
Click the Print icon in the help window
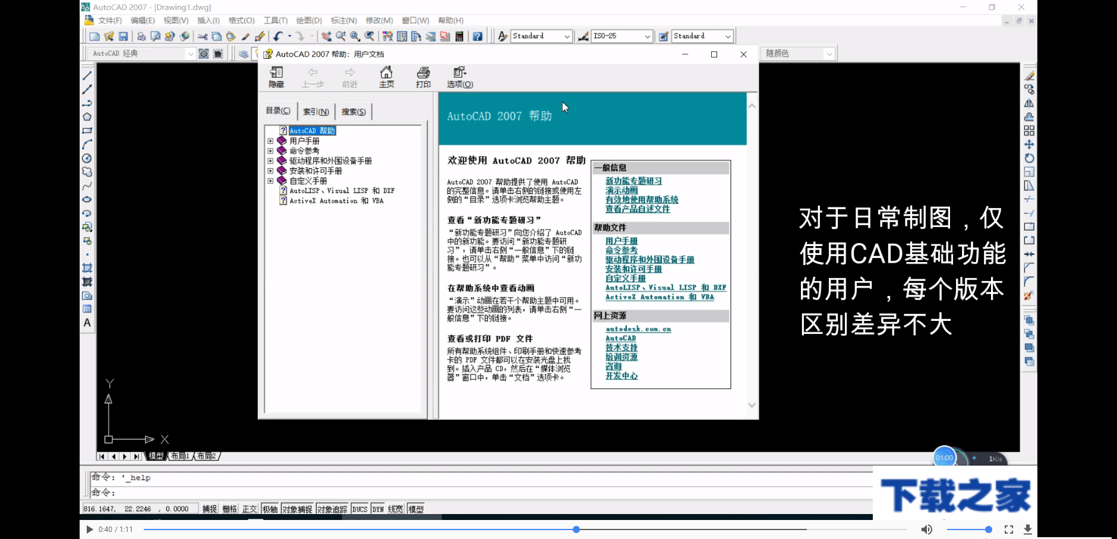click(x=422, y=76)
